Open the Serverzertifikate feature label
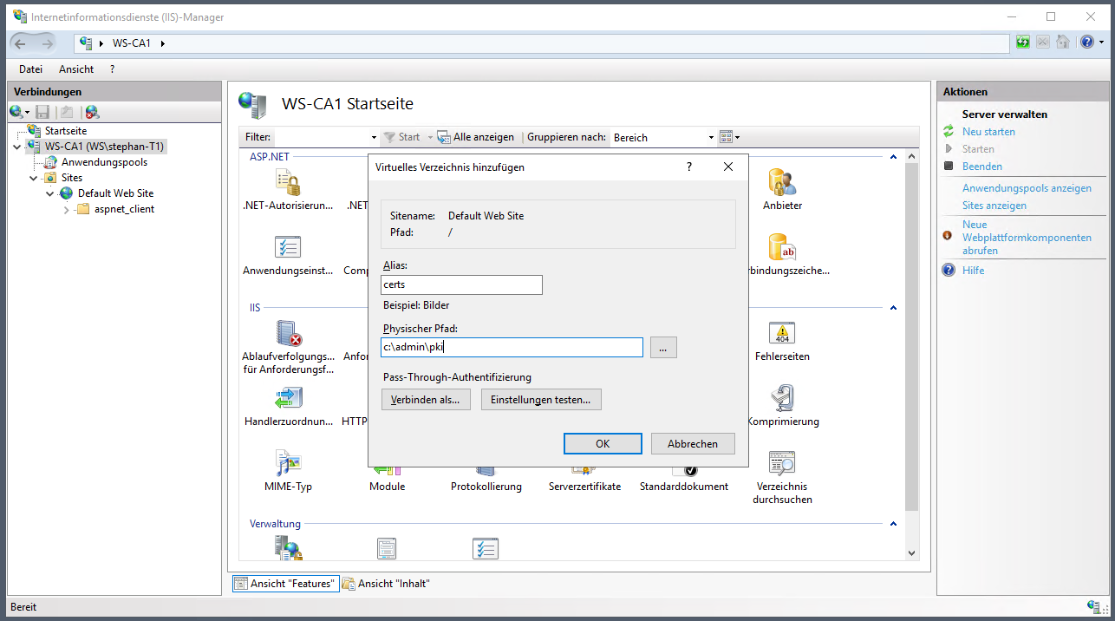Viewport: 1115px width, 621px height. [585, 487]
